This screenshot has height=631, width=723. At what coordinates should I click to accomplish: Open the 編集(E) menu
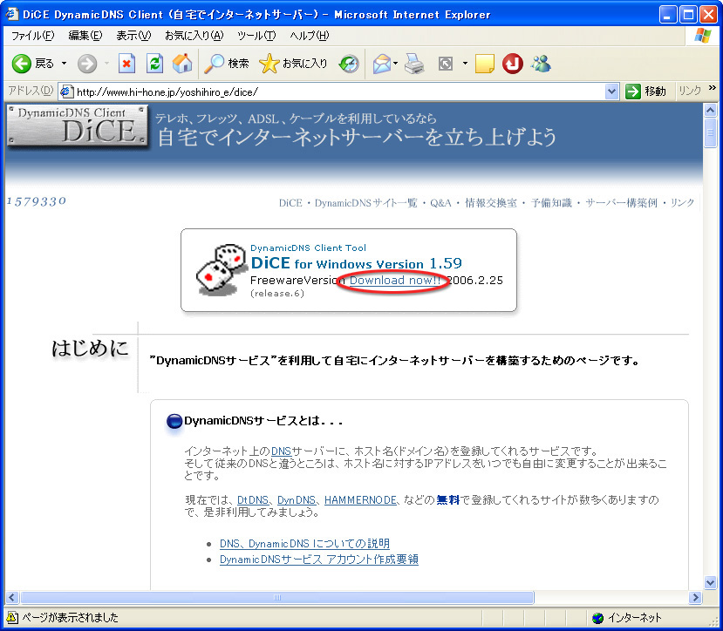85,36
